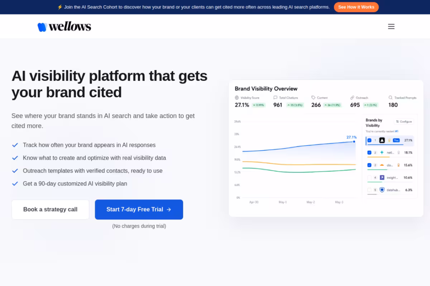Click the Total Citations speech bubble icon

coord(275,98)
